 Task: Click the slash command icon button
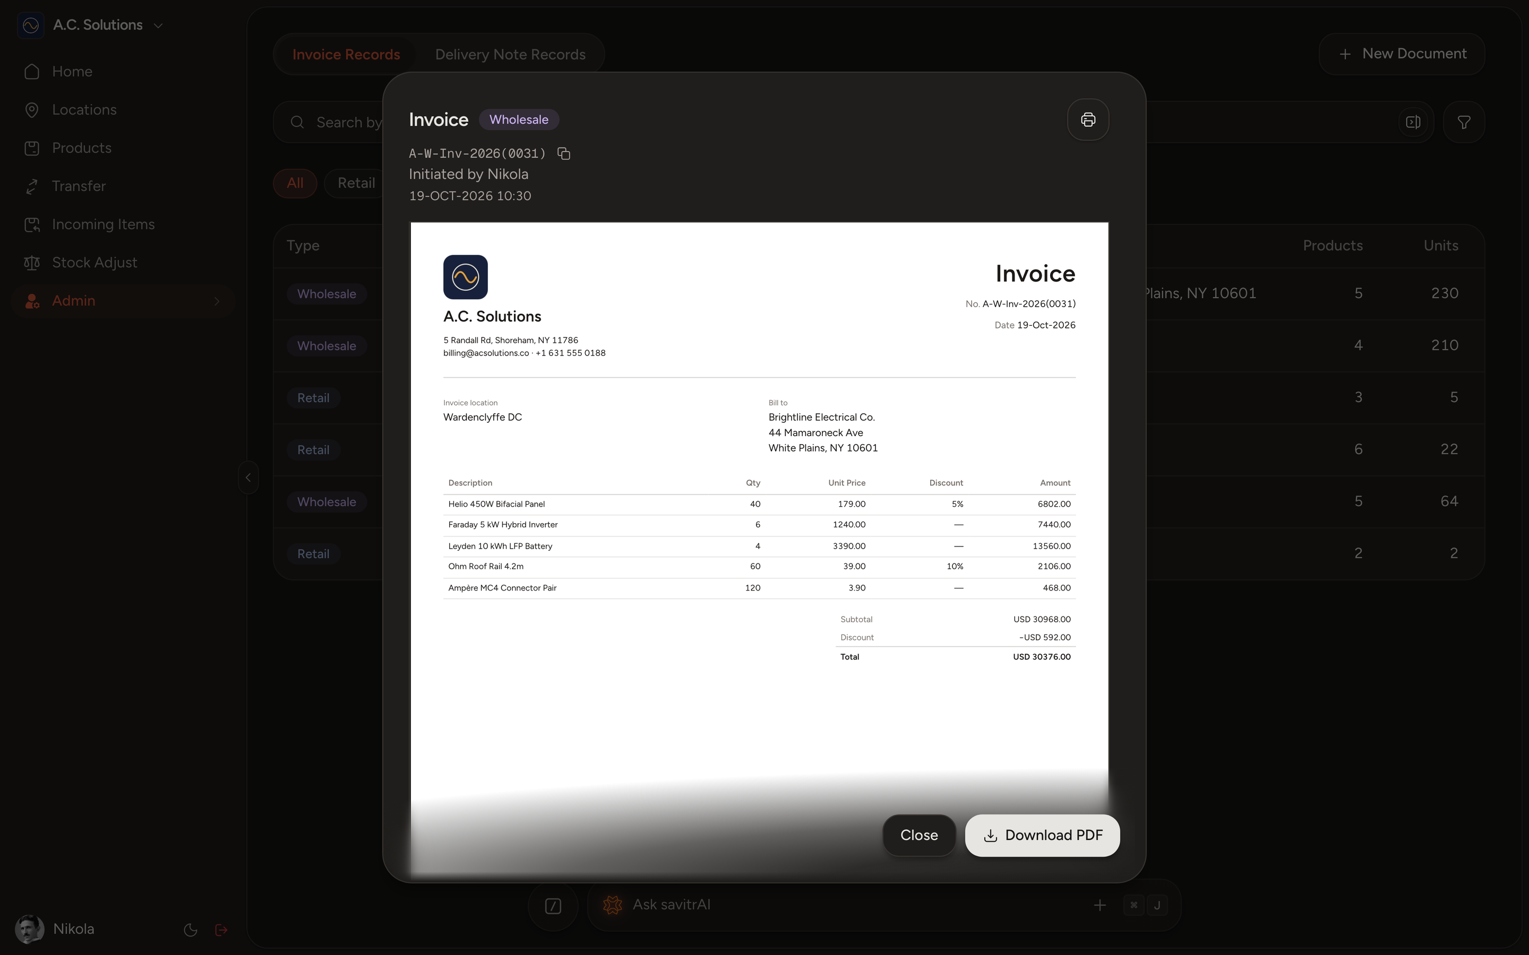pyautogui.click(x=553, y=906)
